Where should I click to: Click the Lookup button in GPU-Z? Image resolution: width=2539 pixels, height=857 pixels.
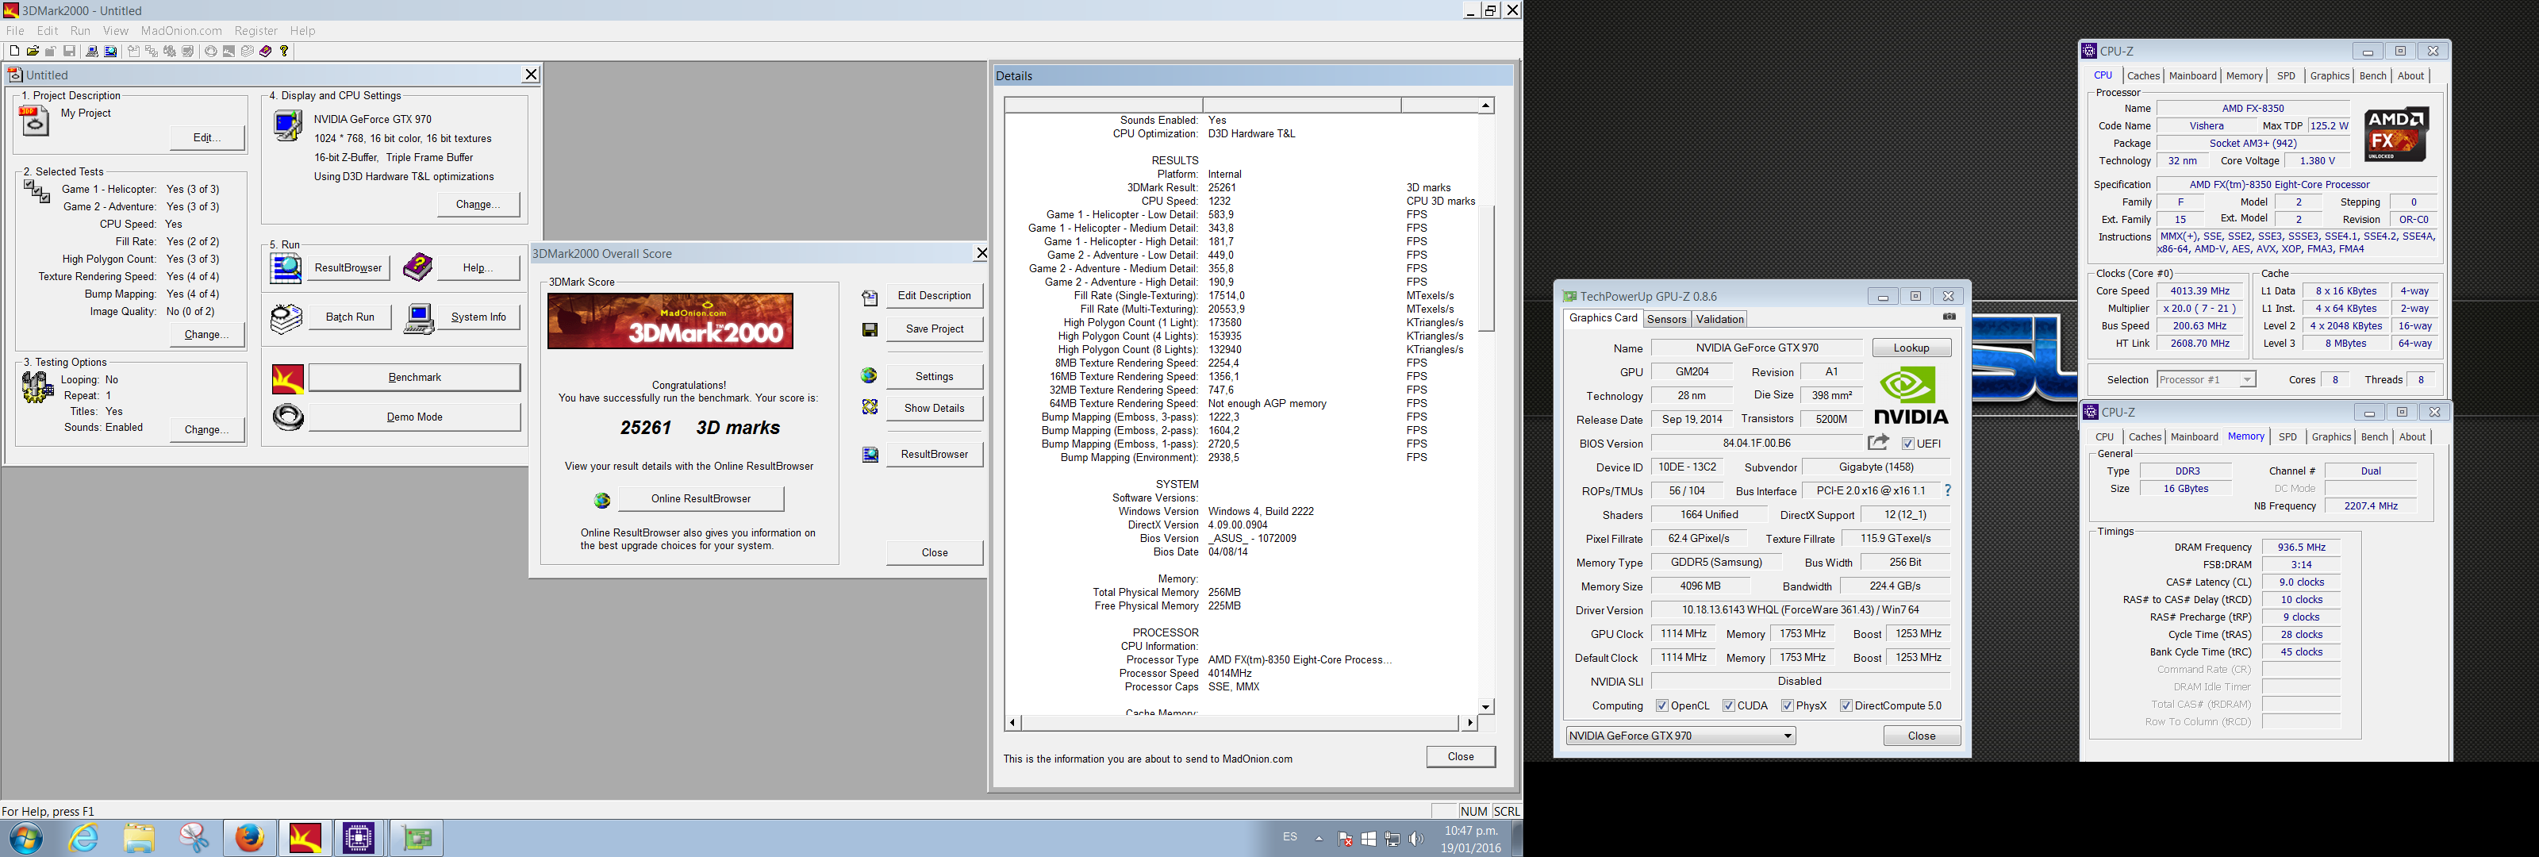coord(1911,348)
